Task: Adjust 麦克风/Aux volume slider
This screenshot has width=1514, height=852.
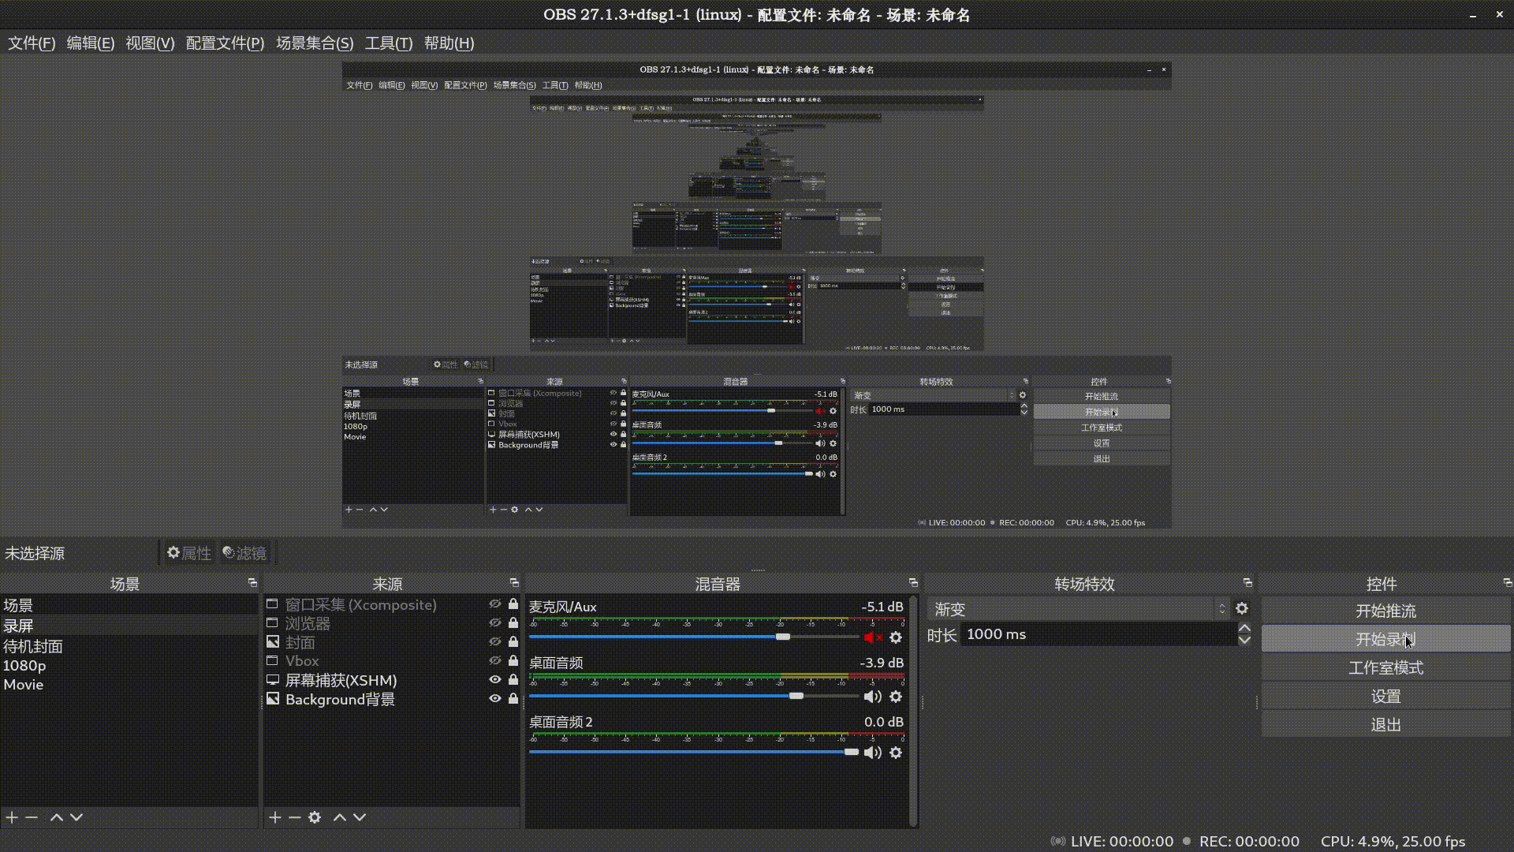Action: [694, 637]
